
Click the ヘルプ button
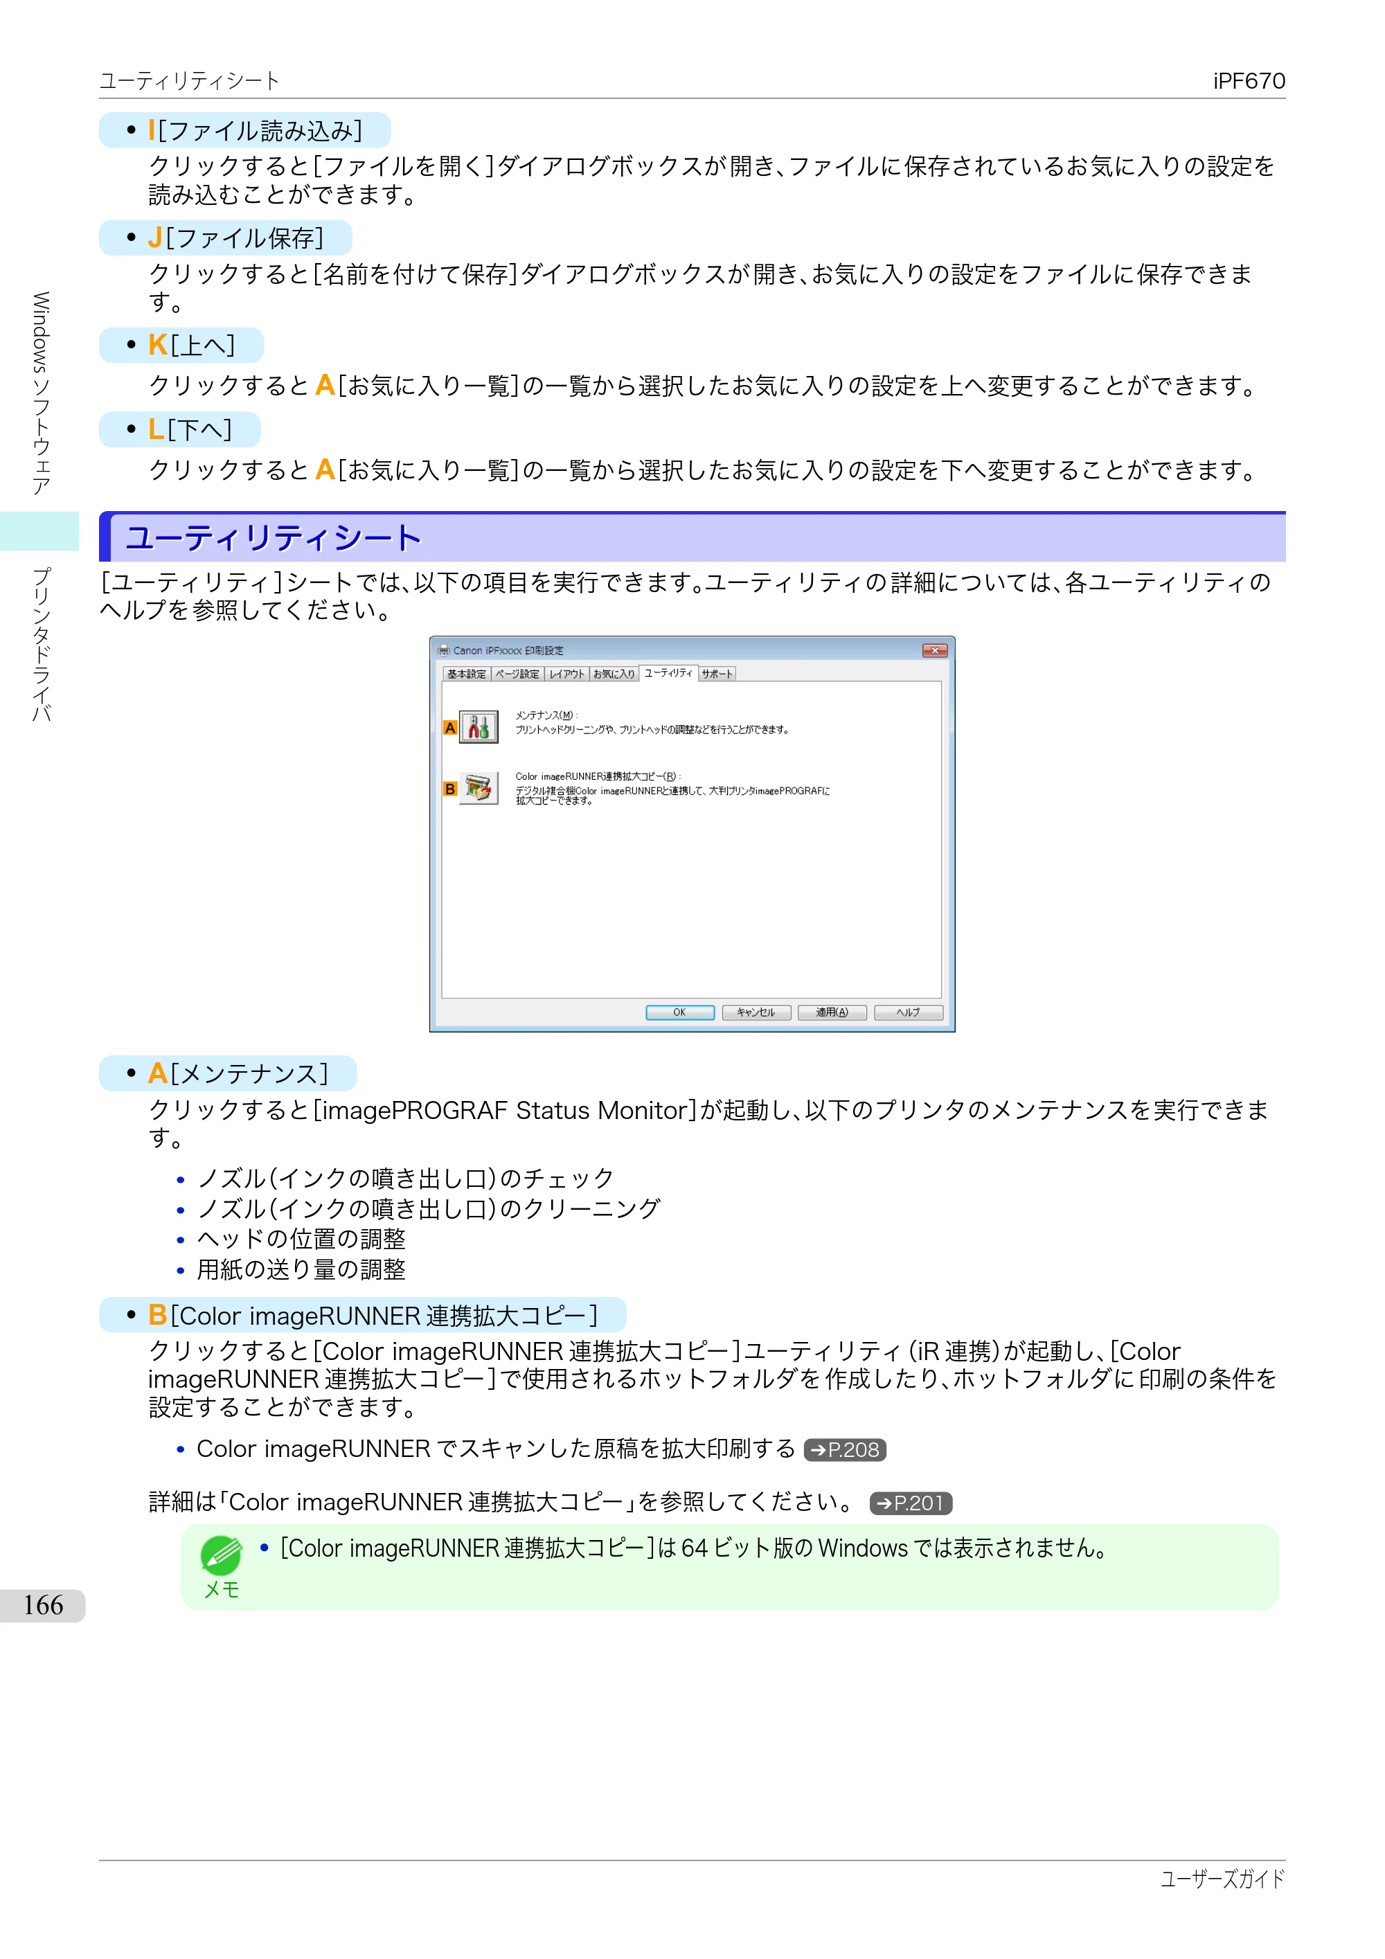point(908,1012)
